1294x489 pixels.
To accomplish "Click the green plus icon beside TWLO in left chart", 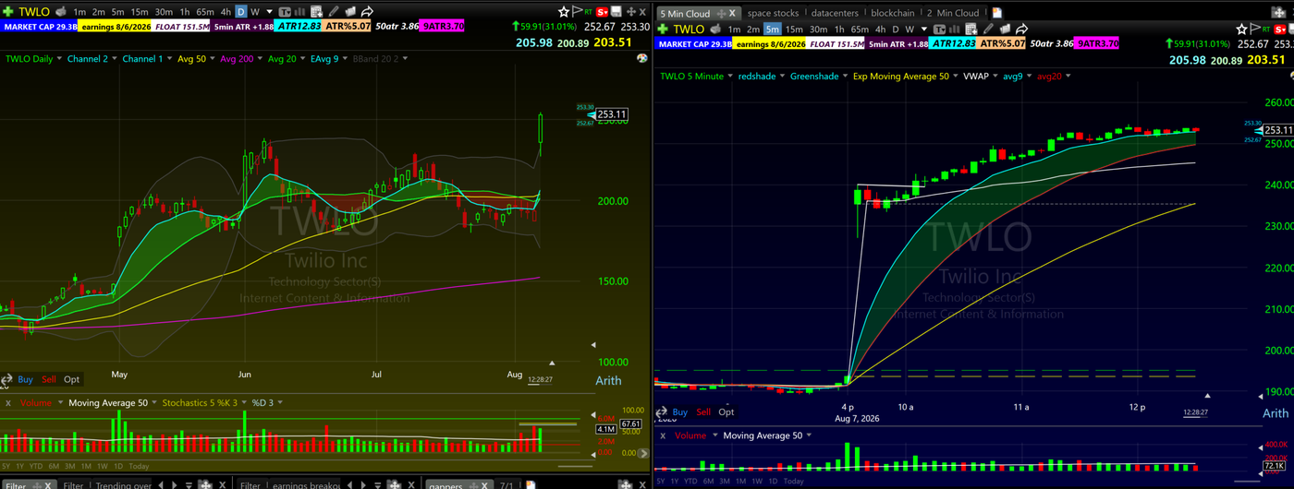I will pos(8,11).
